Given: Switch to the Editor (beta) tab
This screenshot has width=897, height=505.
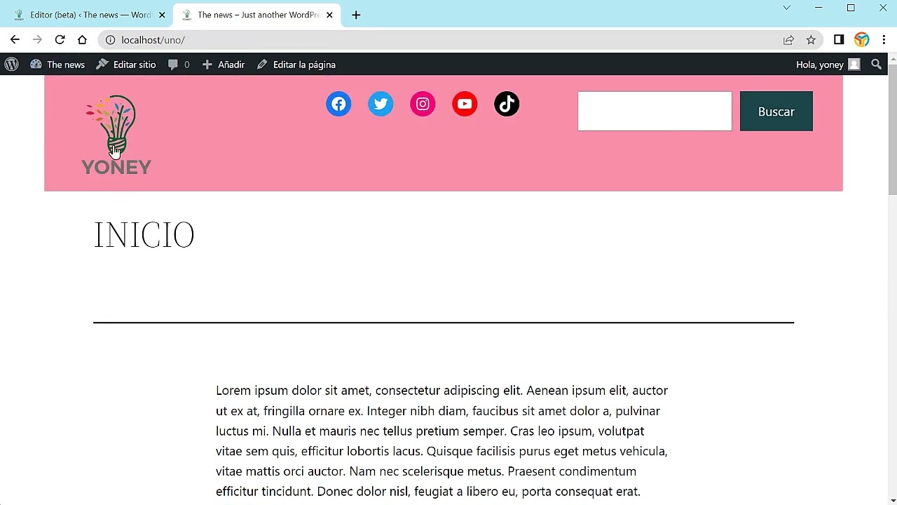Looking at the screenshot, I should pos(90,15).
